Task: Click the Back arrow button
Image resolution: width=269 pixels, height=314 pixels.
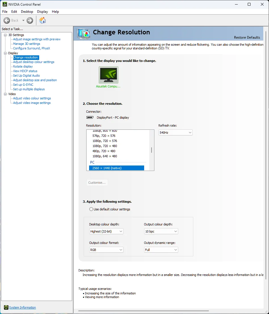Action: point(7,20)
